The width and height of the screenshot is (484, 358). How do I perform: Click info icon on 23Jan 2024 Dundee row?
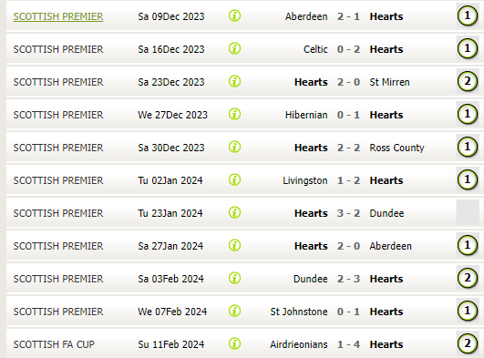click(x=234, y=212)
